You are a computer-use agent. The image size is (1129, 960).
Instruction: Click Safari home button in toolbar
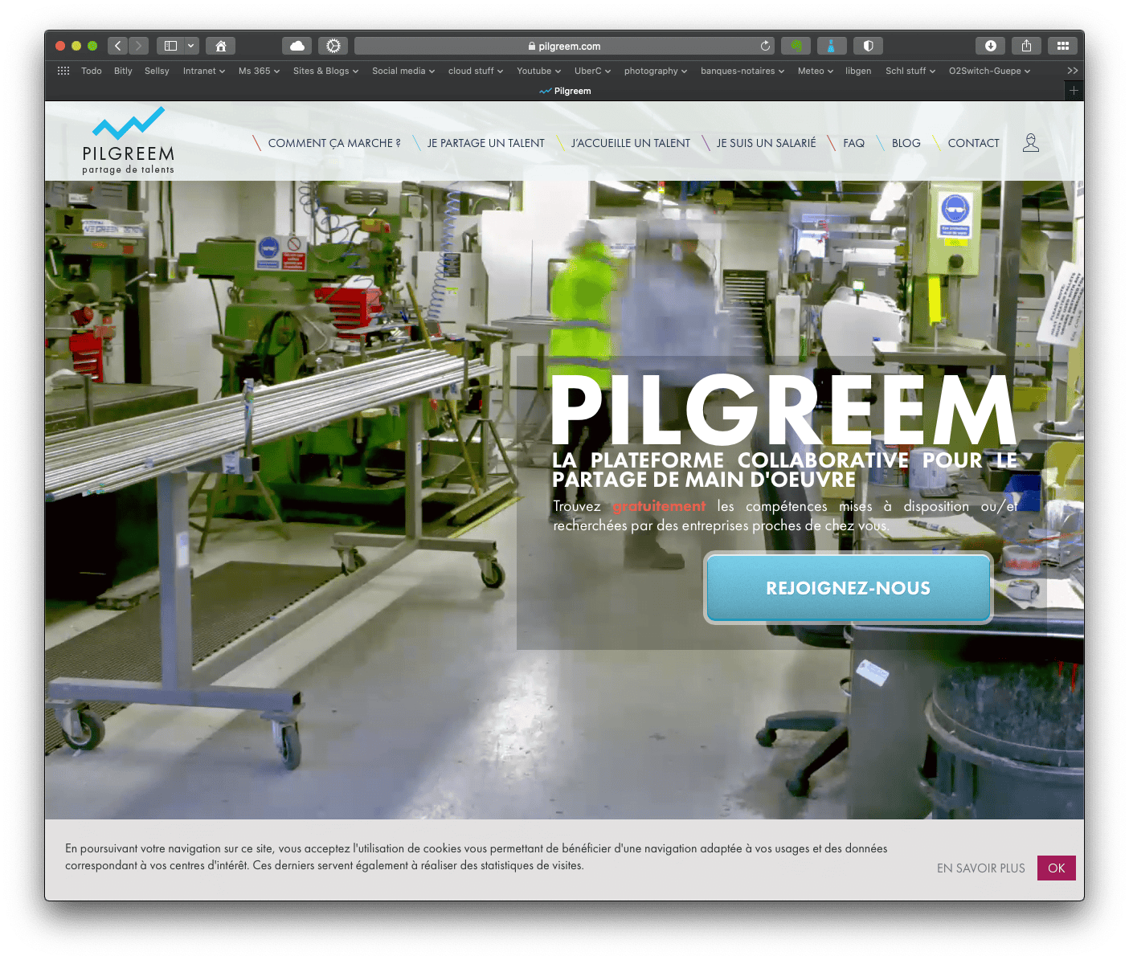tap(221, 46)
